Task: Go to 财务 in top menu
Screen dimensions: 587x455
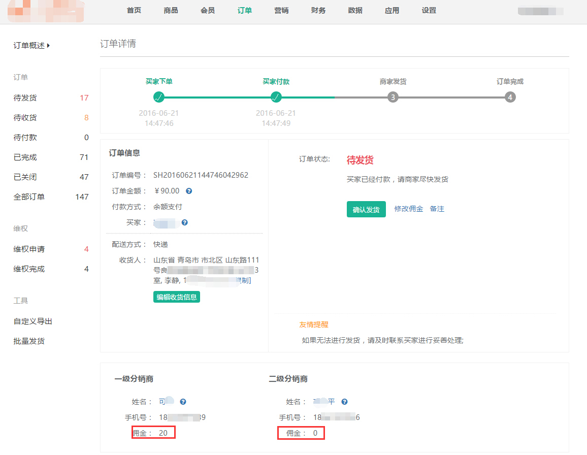Action: point(318,11)
